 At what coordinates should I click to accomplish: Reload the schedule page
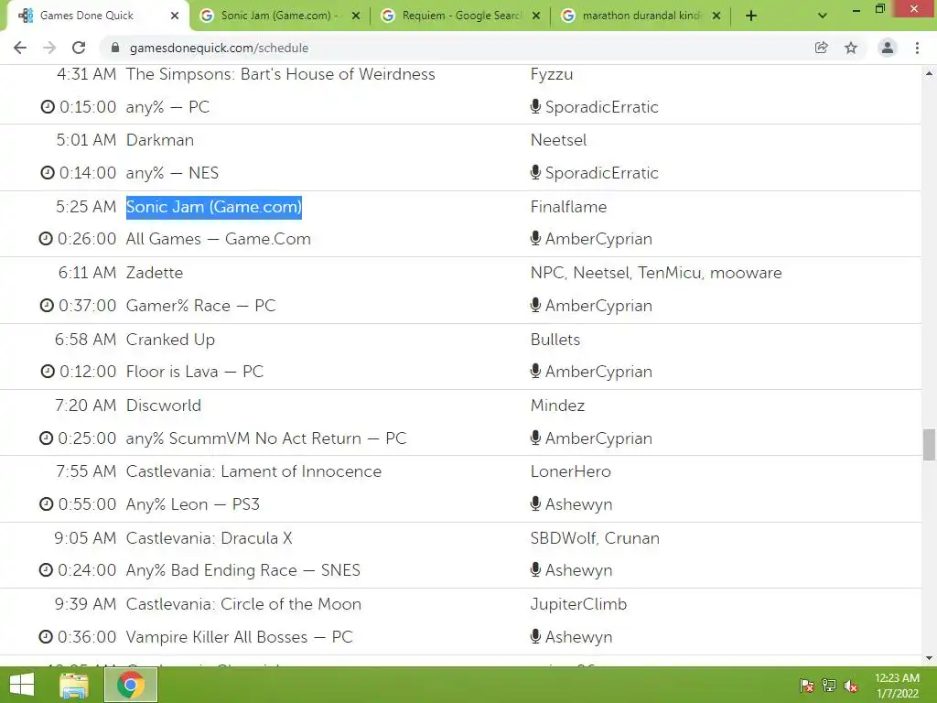tap(79, 48)
